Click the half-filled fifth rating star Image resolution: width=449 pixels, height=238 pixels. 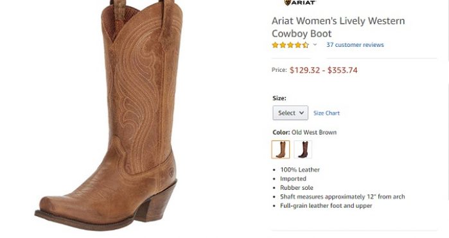(x=306, y=45)
